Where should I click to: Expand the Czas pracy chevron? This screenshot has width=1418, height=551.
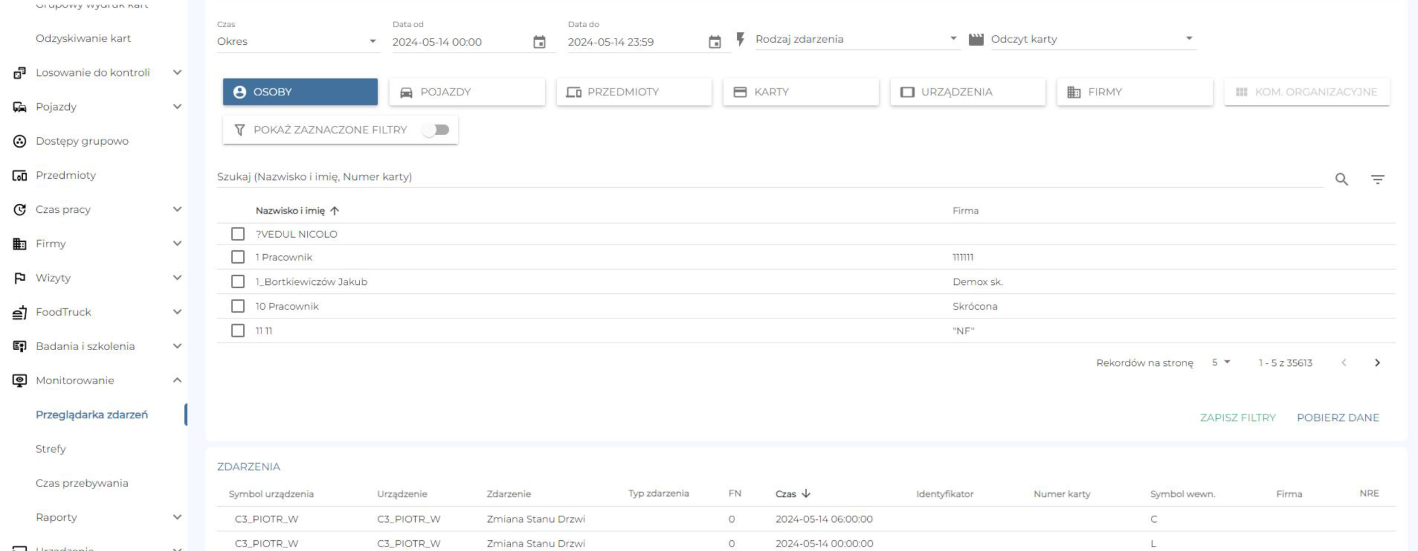177,209
